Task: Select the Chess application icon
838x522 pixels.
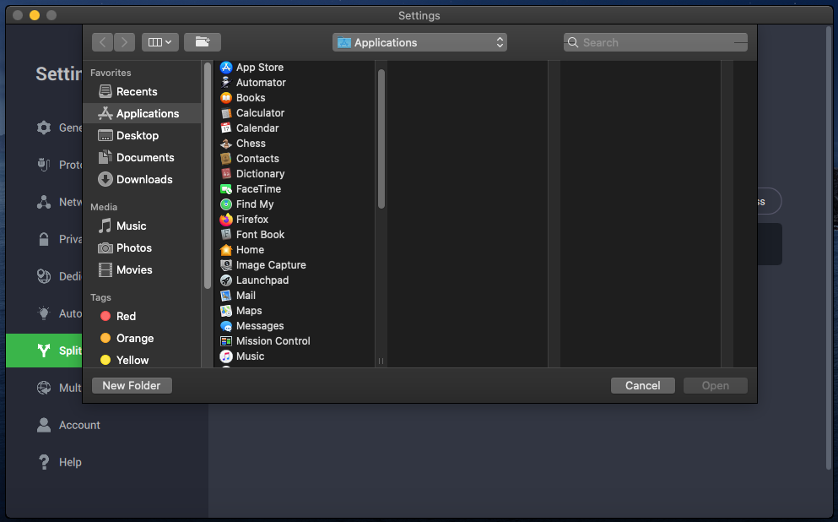Action: tap(226, 144)
